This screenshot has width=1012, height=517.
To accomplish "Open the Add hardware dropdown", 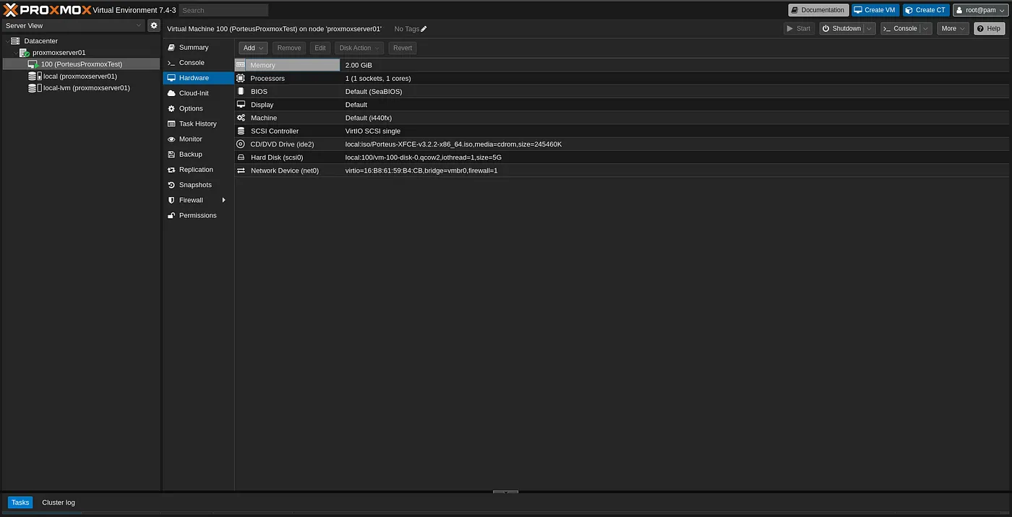I will click(253, 48).
